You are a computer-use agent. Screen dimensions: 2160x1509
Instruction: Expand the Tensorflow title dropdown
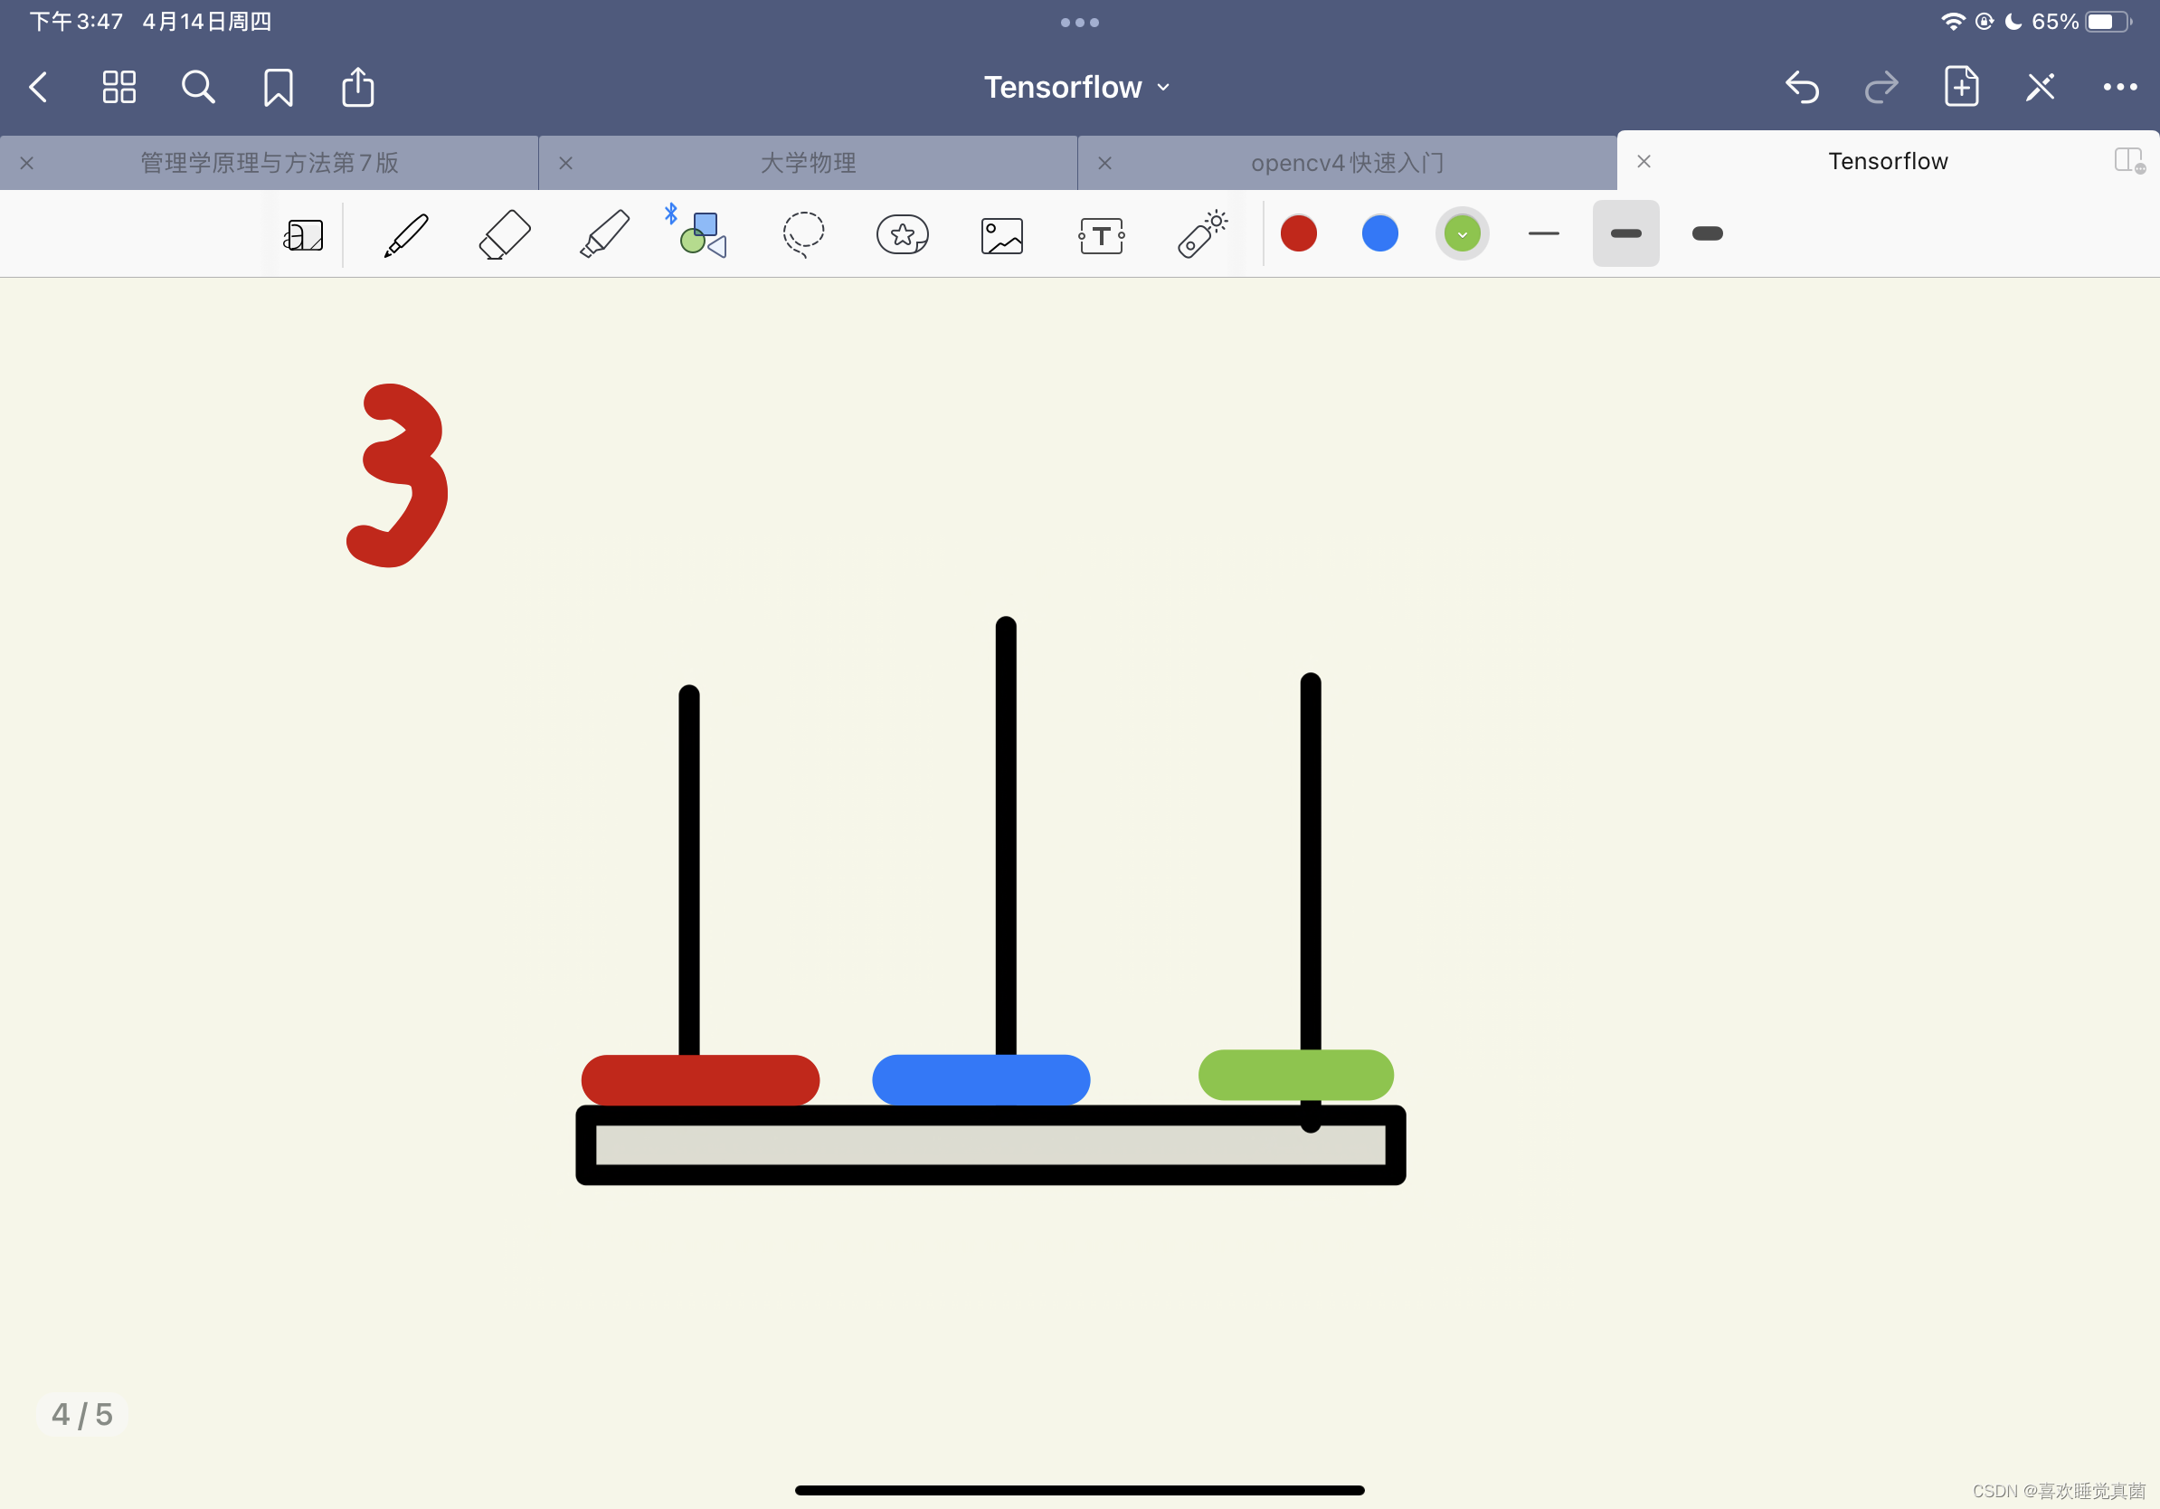point(1077,88)
